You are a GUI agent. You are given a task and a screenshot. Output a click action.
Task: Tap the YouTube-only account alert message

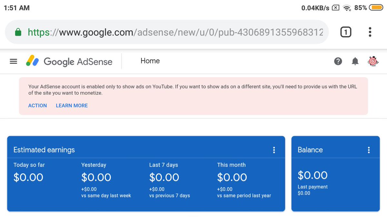click(193, 90)
